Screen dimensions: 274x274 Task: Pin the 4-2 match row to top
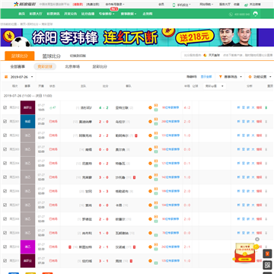pos(266,107)
